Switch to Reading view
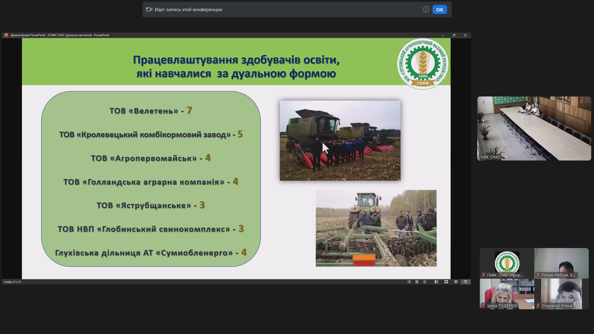 coord(456,282)
